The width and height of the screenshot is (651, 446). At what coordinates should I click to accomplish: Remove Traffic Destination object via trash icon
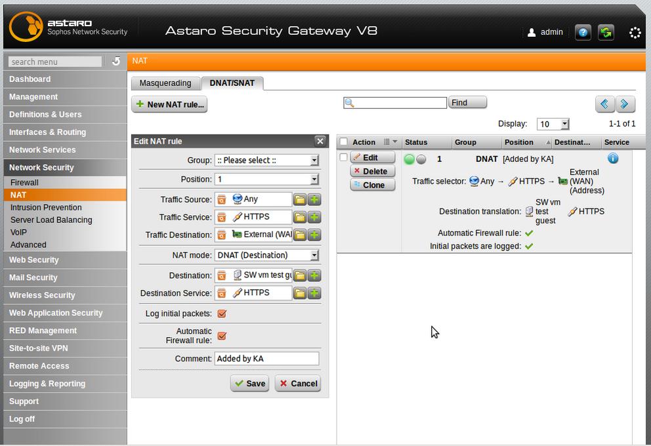pos(222,235)
